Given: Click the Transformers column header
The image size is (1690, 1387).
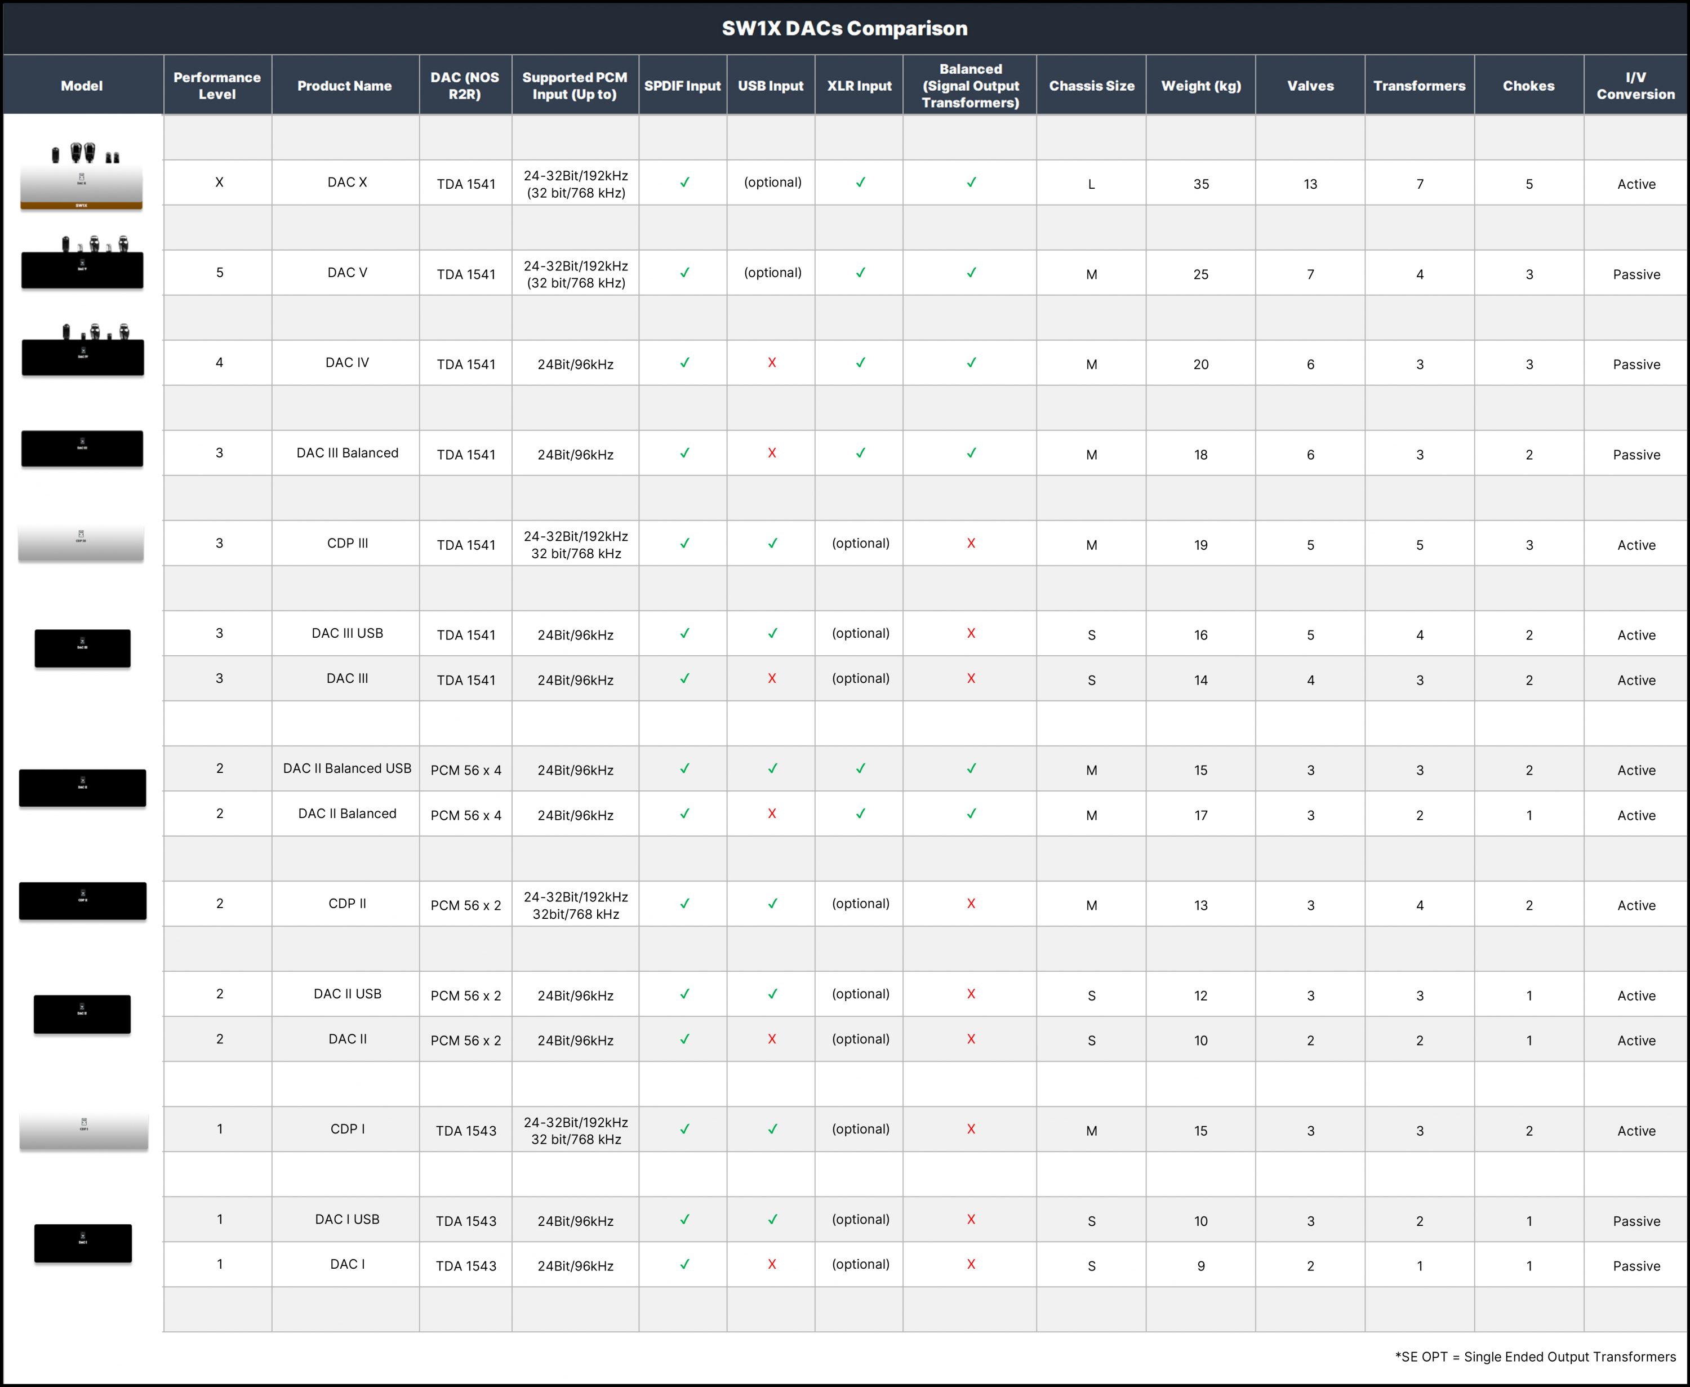Looking at the screenshot, I should tap(1419, 86).
